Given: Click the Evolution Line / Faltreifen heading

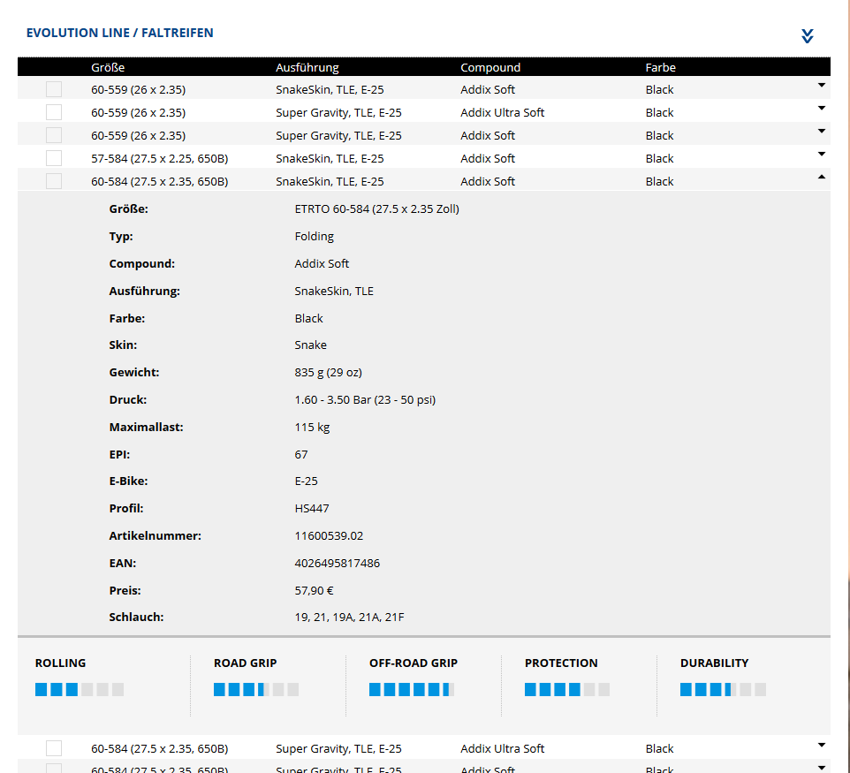Looking at the screenshot, I should pyautogui.click(x=119, y=33).
